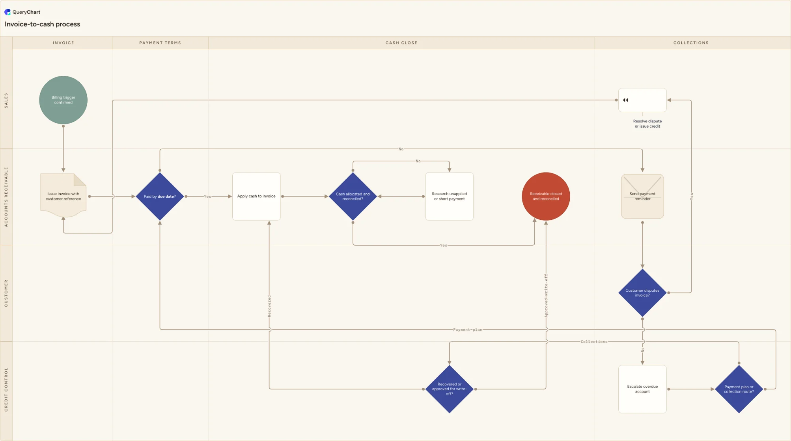Click the Payment-plan connector label

[x=468, y=330]
